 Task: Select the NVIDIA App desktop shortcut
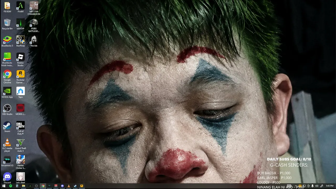tap(7, 93)
